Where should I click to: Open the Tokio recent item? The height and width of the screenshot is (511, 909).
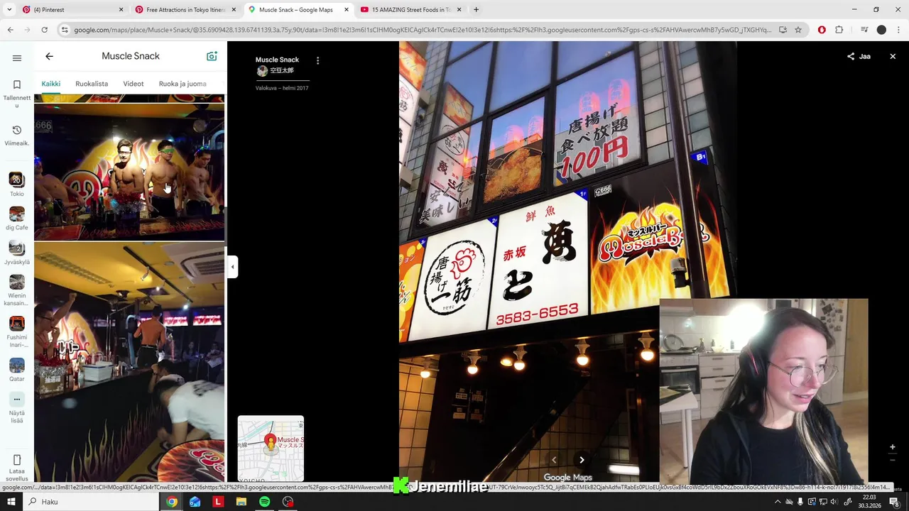[17, 184]
